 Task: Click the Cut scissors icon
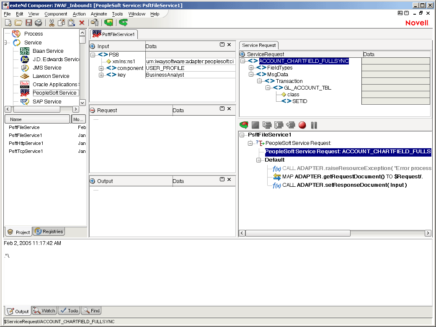pyautogui.click(x=52, y=23)
